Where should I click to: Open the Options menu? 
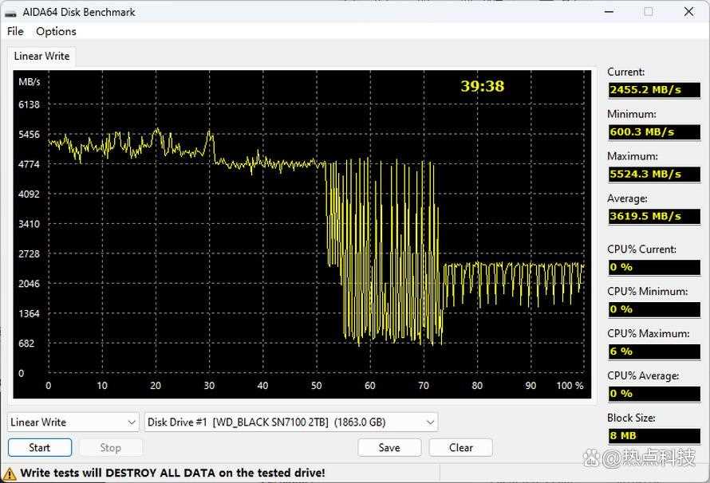[x=56, y=31]
